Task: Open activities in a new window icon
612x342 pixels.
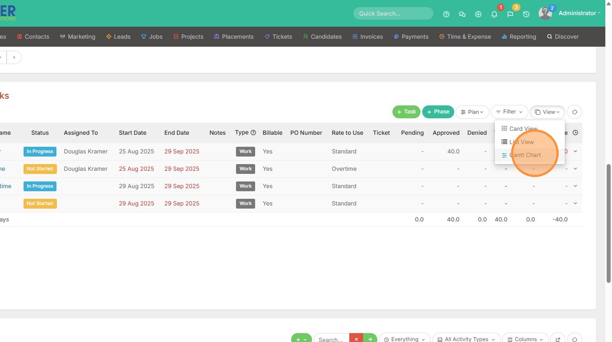Action: pos(558,339)
